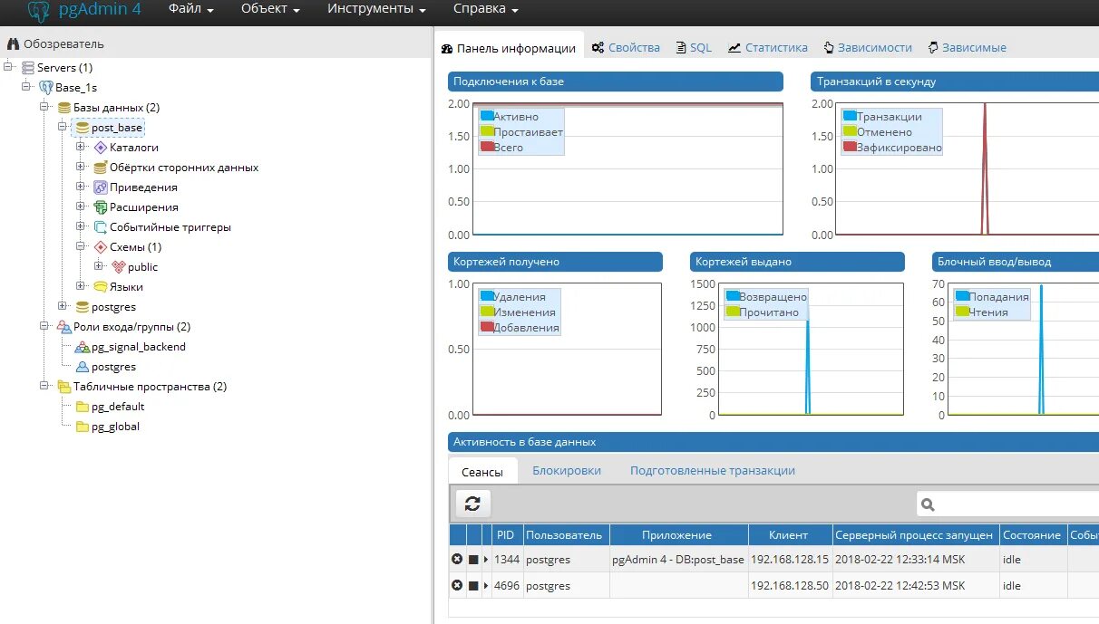This screenshot has width=1099, height=624.
Task: Select the Сеансы tab
Action: pyautogui.click(x=482, y=472)
